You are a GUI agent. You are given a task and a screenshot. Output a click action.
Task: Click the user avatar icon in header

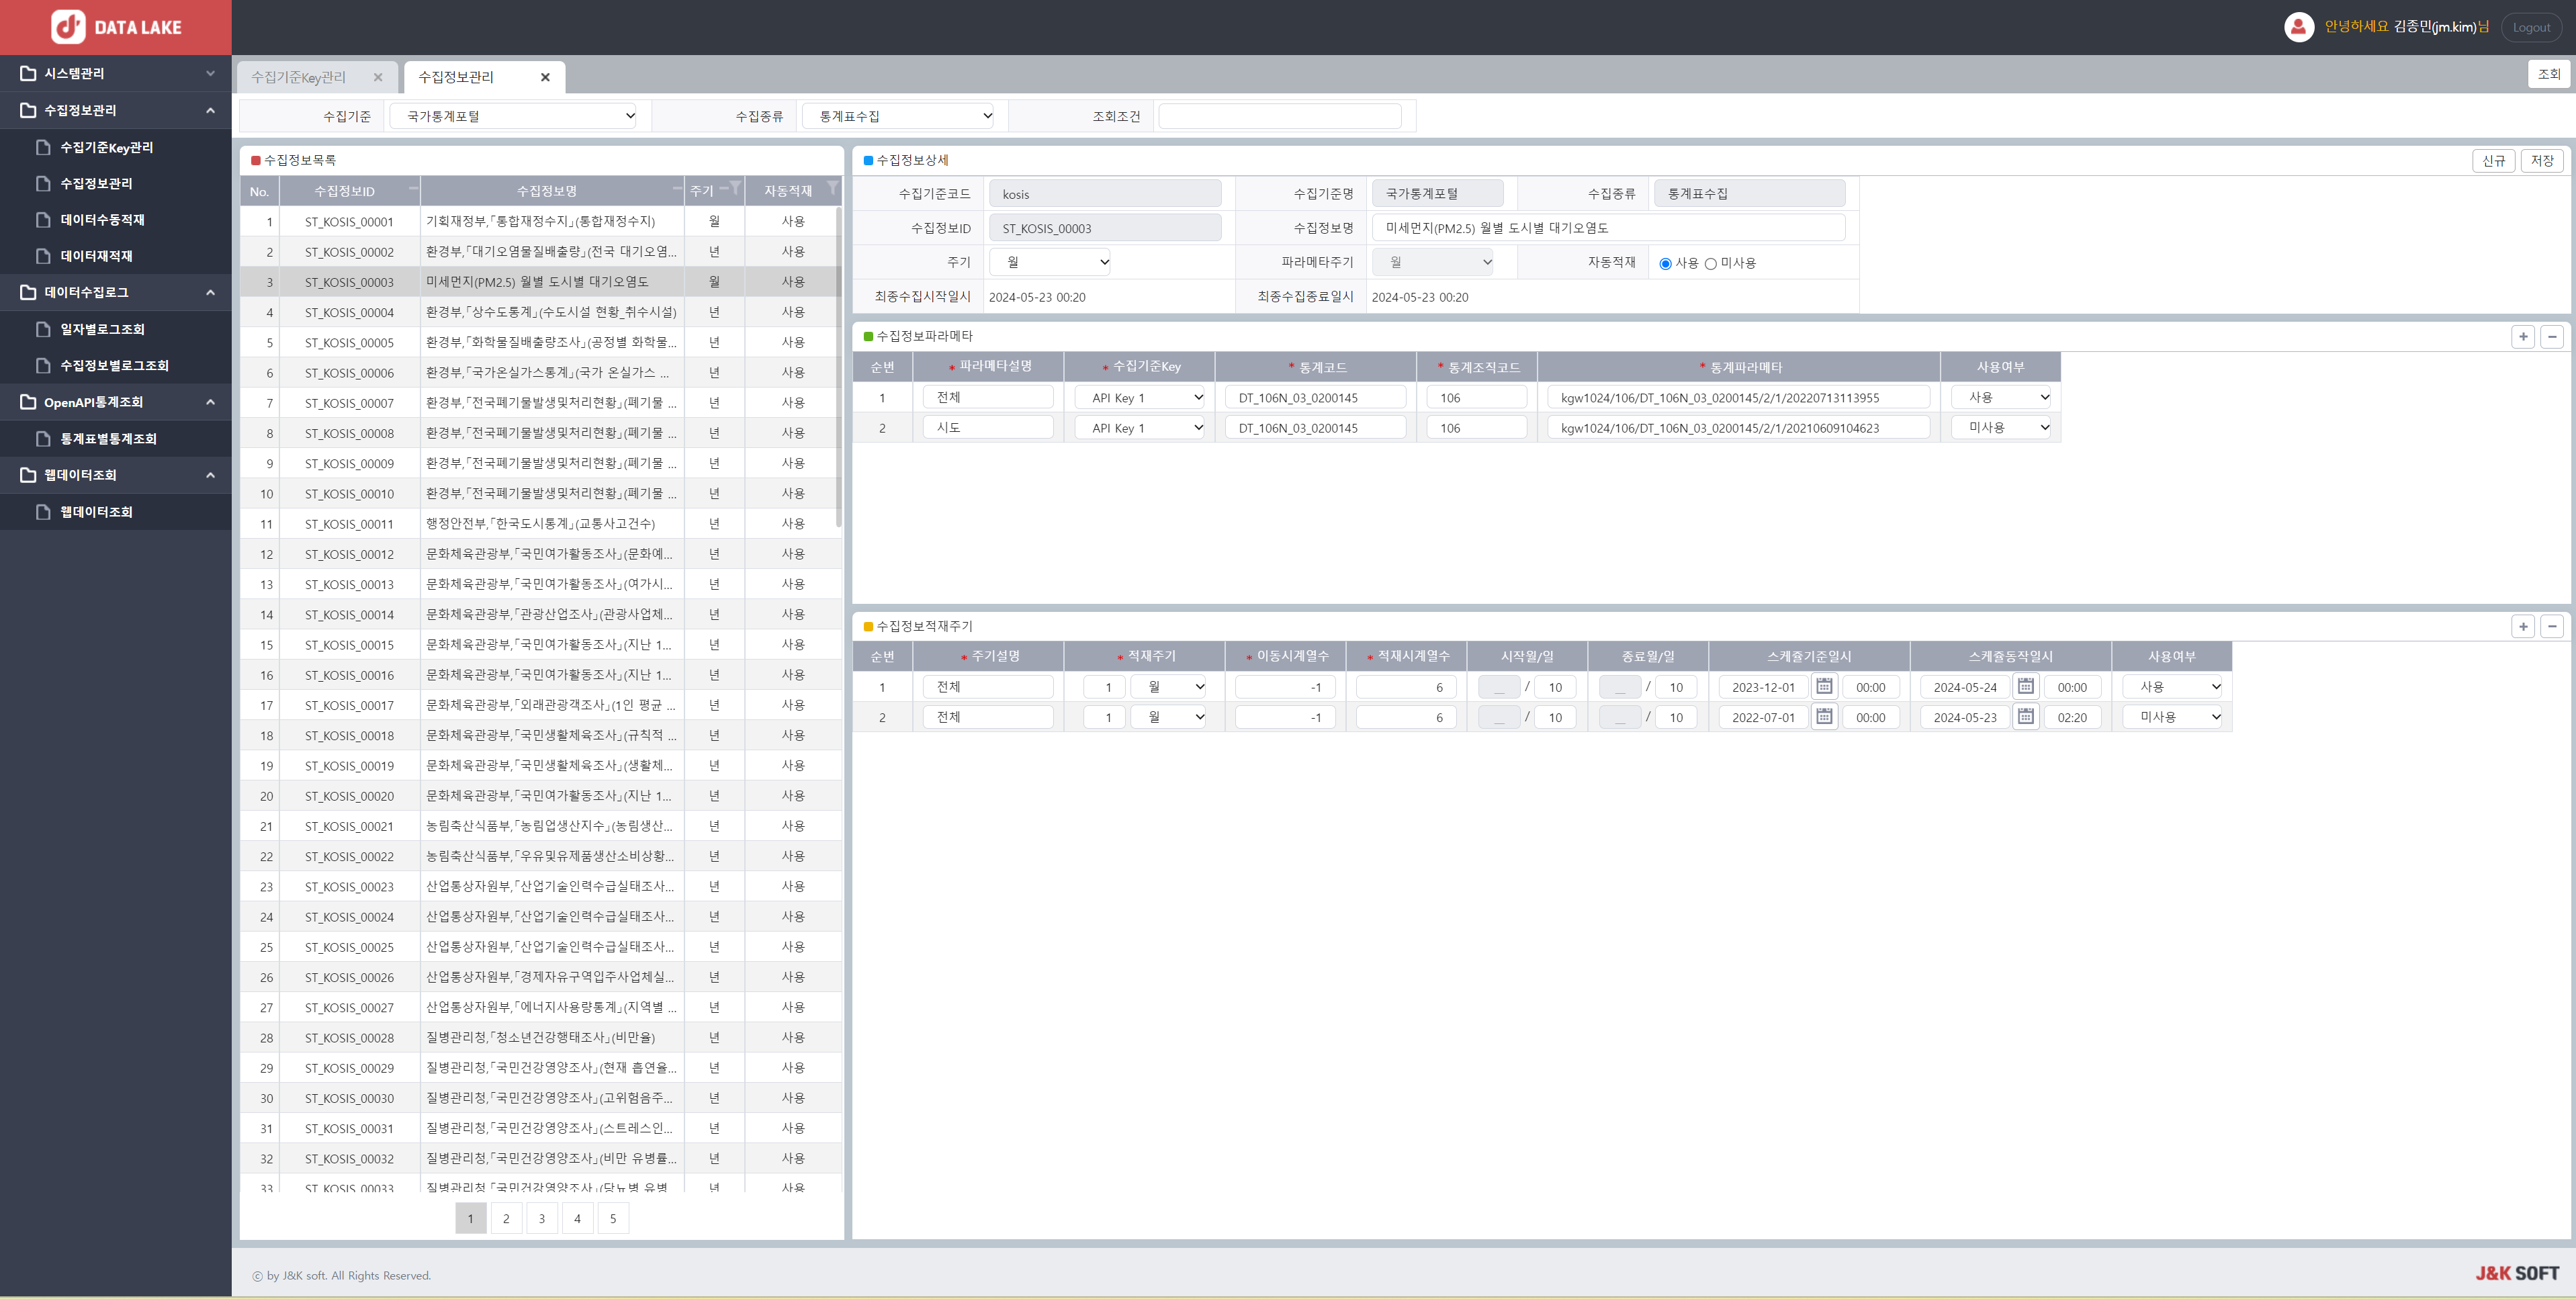pos(2298,27)
